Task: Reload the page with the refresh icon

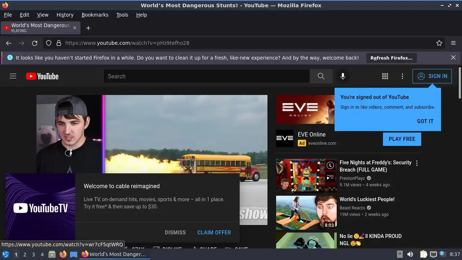Action: pos(35,43)
